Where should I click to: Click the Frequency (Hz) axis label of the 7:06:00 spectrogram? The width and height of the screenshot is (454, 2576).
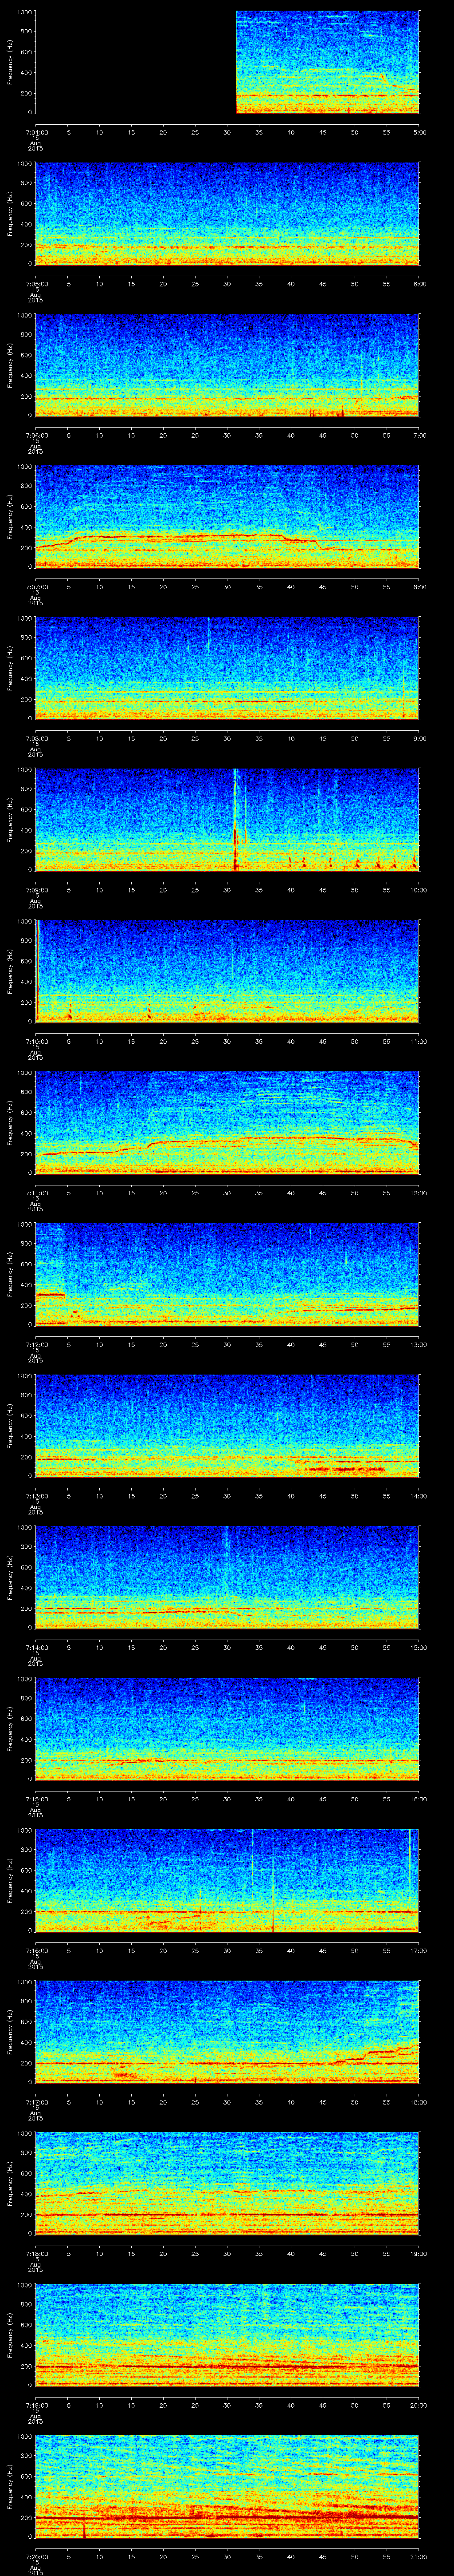11,364
